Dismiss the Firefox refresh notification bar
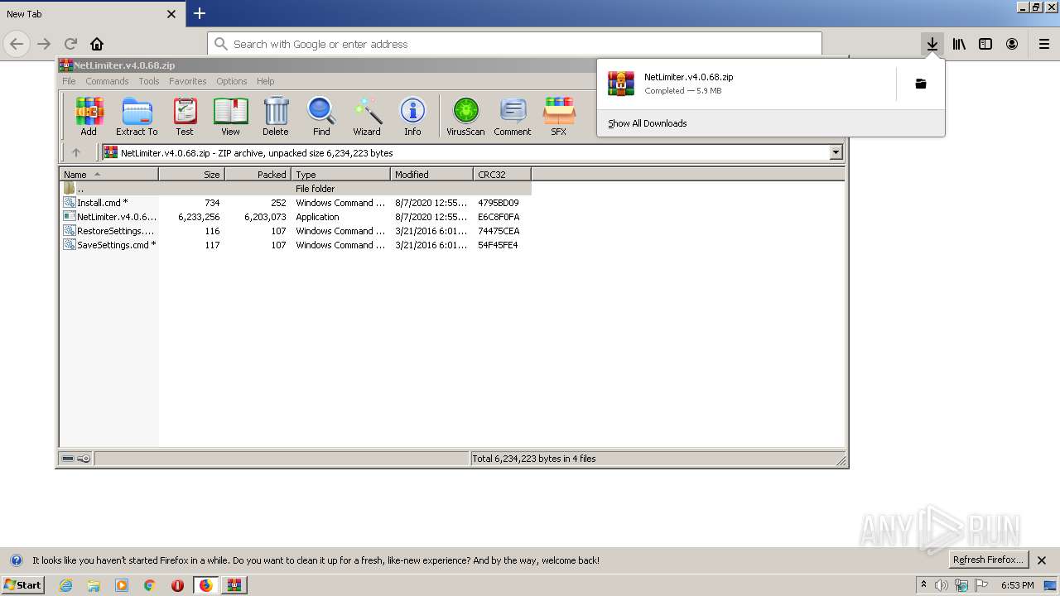The width and height of the screenshot is (1060, 596). click(1042, 560)
